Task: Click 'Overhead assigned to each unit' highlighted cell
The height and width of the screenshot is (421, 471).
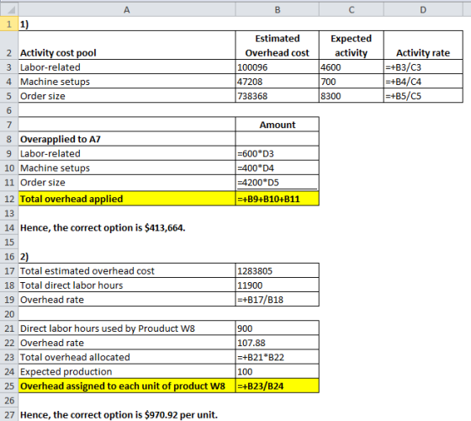Action: [127, 386]
